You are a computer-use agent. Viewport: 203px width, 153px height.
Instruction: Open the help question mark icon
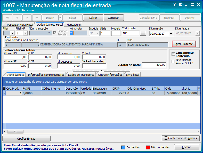pyautogui.click(x=175, y=4)
